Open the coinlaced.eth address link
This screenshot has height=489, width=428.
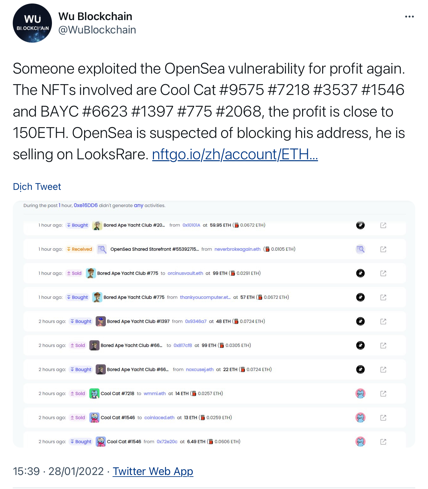(159, 418)
